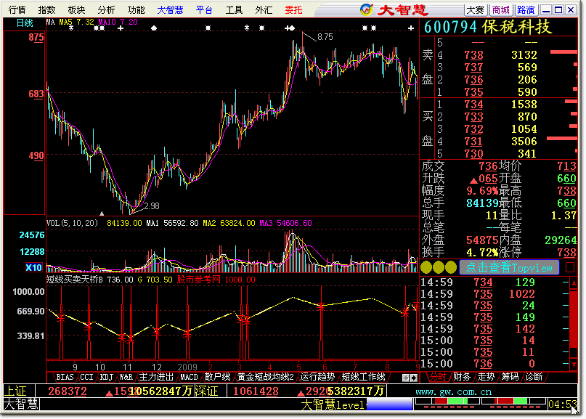Open the 委托 menu
Image resolution: width=586 pixels, height=419 pixels.
point(293,9)
